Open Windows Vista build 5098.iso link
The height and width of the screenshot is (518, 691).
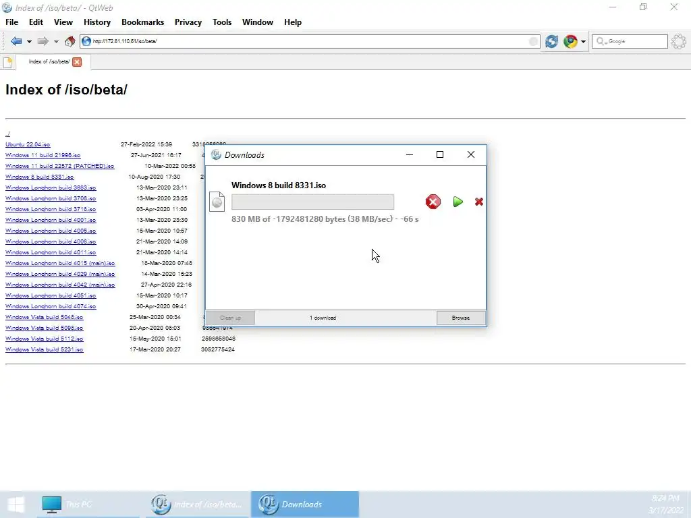point(45,328)
